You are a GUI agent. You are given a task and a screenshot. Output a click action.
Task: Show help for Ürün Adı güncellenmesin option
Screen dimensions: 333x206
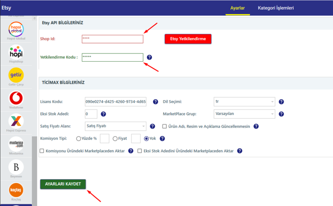point(256,126)
